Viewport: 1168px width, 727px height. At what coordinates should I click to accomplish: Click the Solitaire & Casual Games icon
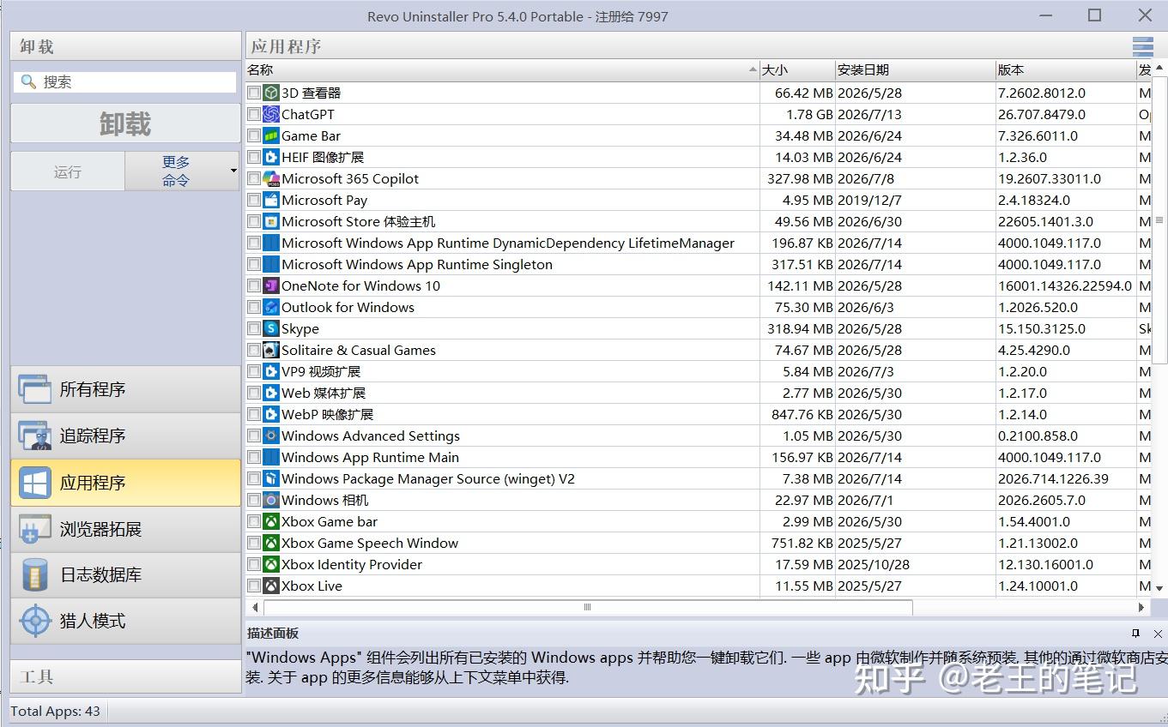(x=271, y=350)
